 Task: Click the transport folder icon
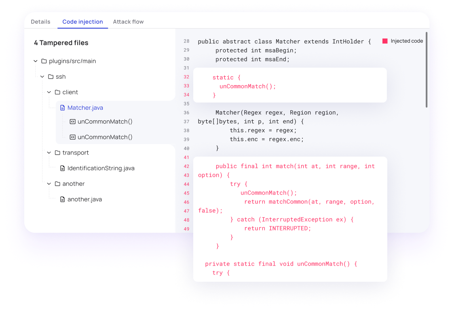pos(57,153)
